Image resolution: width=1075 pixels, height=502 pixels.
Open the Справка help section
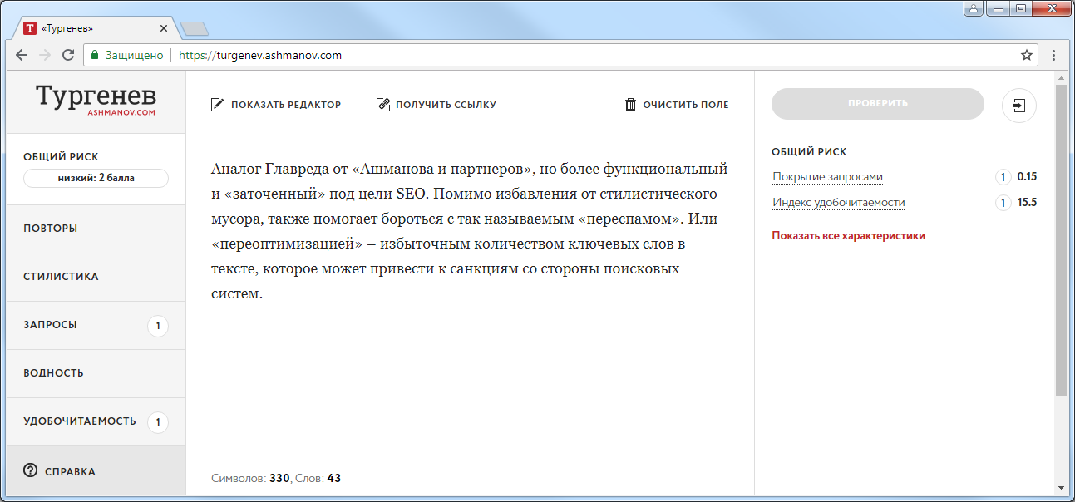coord(96,471)
